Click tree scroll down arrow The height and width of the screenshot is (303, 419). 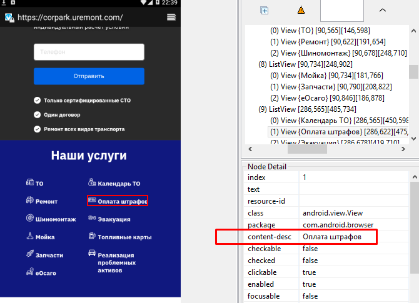coord(413,139)
